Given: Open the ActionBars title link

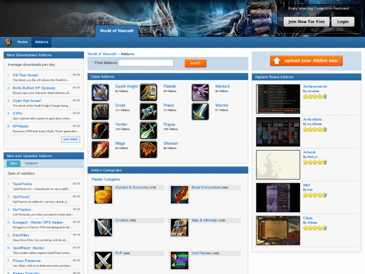Looking at the screenshot, I should [312, 119].
